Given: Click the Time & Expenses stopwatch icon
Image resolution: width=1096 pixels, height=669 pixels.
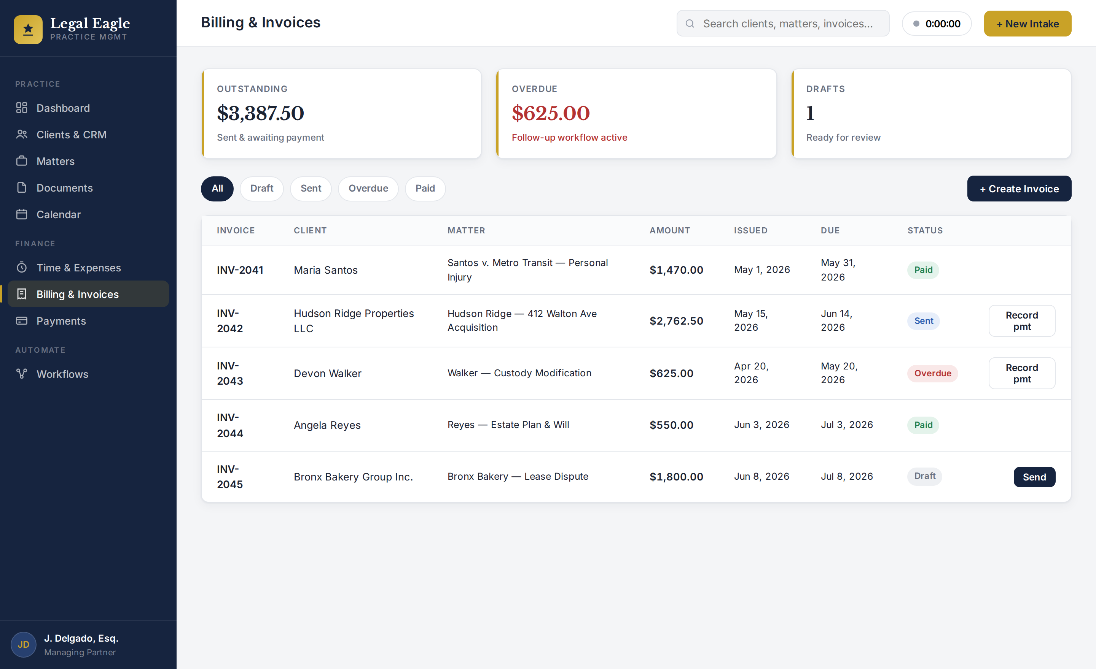Looking at the screenshot, I should coord(21,268).
